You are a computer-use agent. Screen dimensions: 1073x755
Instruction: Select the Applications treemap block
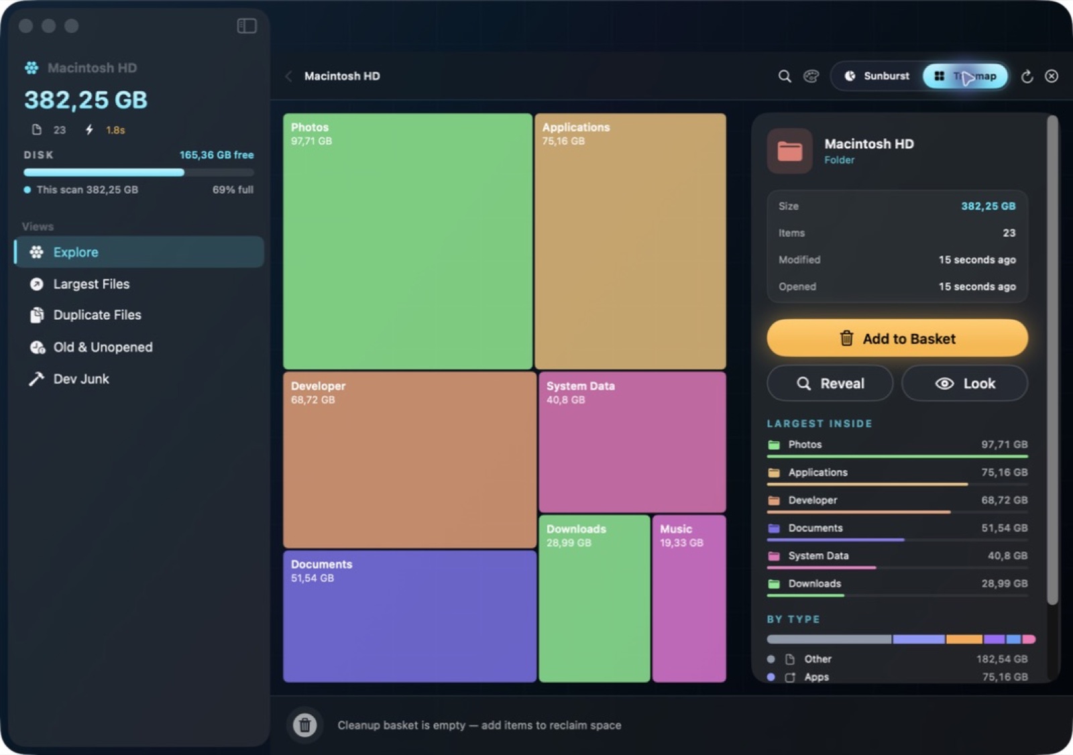630,241
